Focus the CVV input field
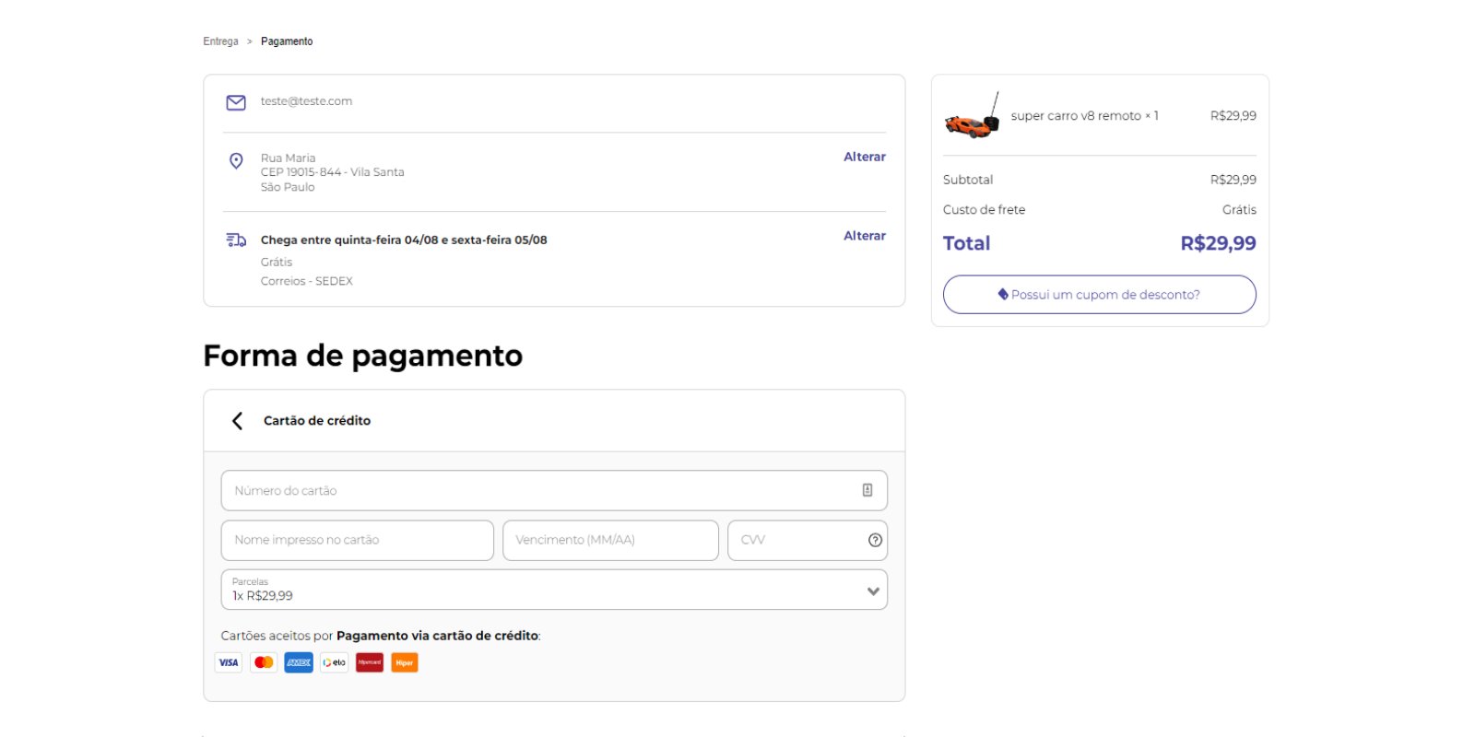Image resolution: width=1475 pixels, height=737 pixels. [x=808, y=541]
